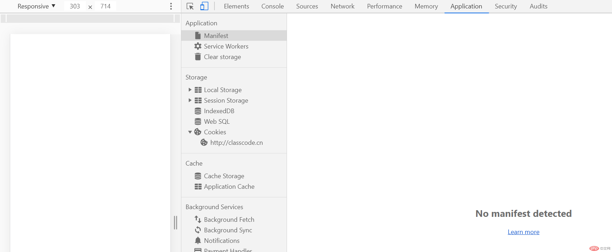This screenshot has height=252, width=612.
Task: Click the Service Workers gear icon
Action: (198, 46)
